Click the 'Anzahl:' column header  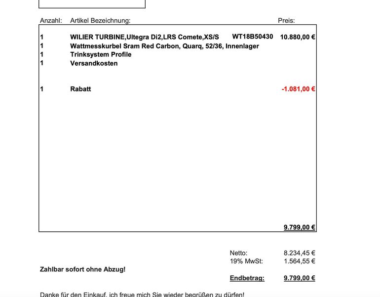pos(51,21)
